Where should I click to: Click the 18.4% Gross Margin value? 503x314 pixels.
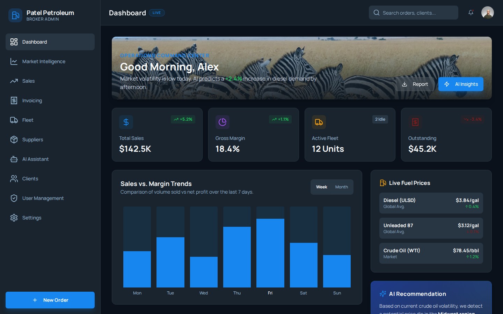227,149
